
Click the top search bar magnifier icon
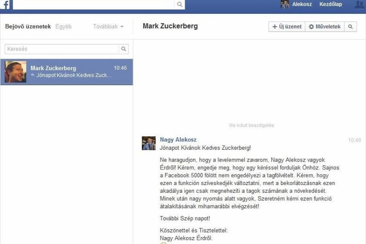click(179, 4)
